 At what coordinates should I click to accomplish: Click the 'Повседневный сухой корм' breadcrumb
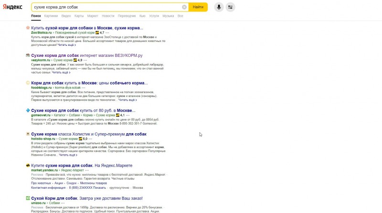[x=75, y=32]
